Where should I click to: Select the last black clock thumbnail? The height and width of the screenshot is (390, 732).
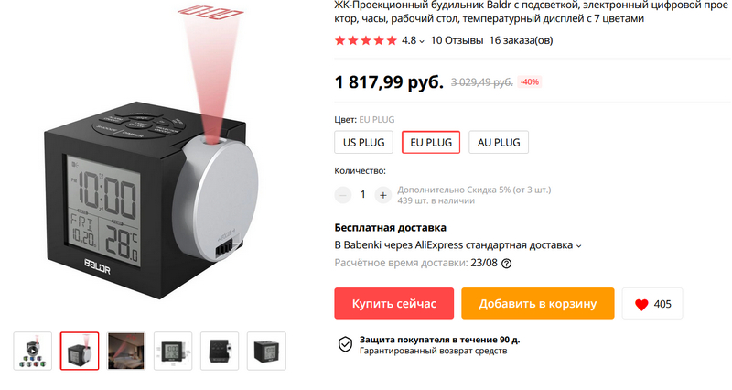point(266,352)
